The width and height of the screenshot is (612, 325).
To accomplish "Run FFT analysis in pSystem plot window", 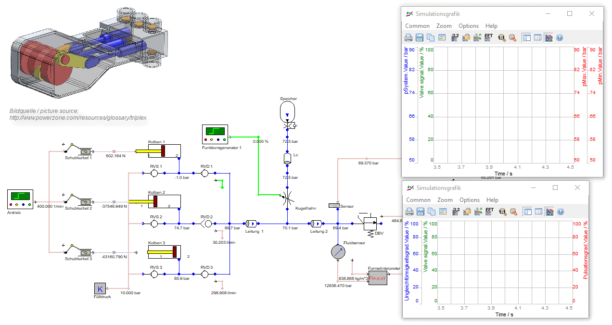I will click(x=488, y=37).
